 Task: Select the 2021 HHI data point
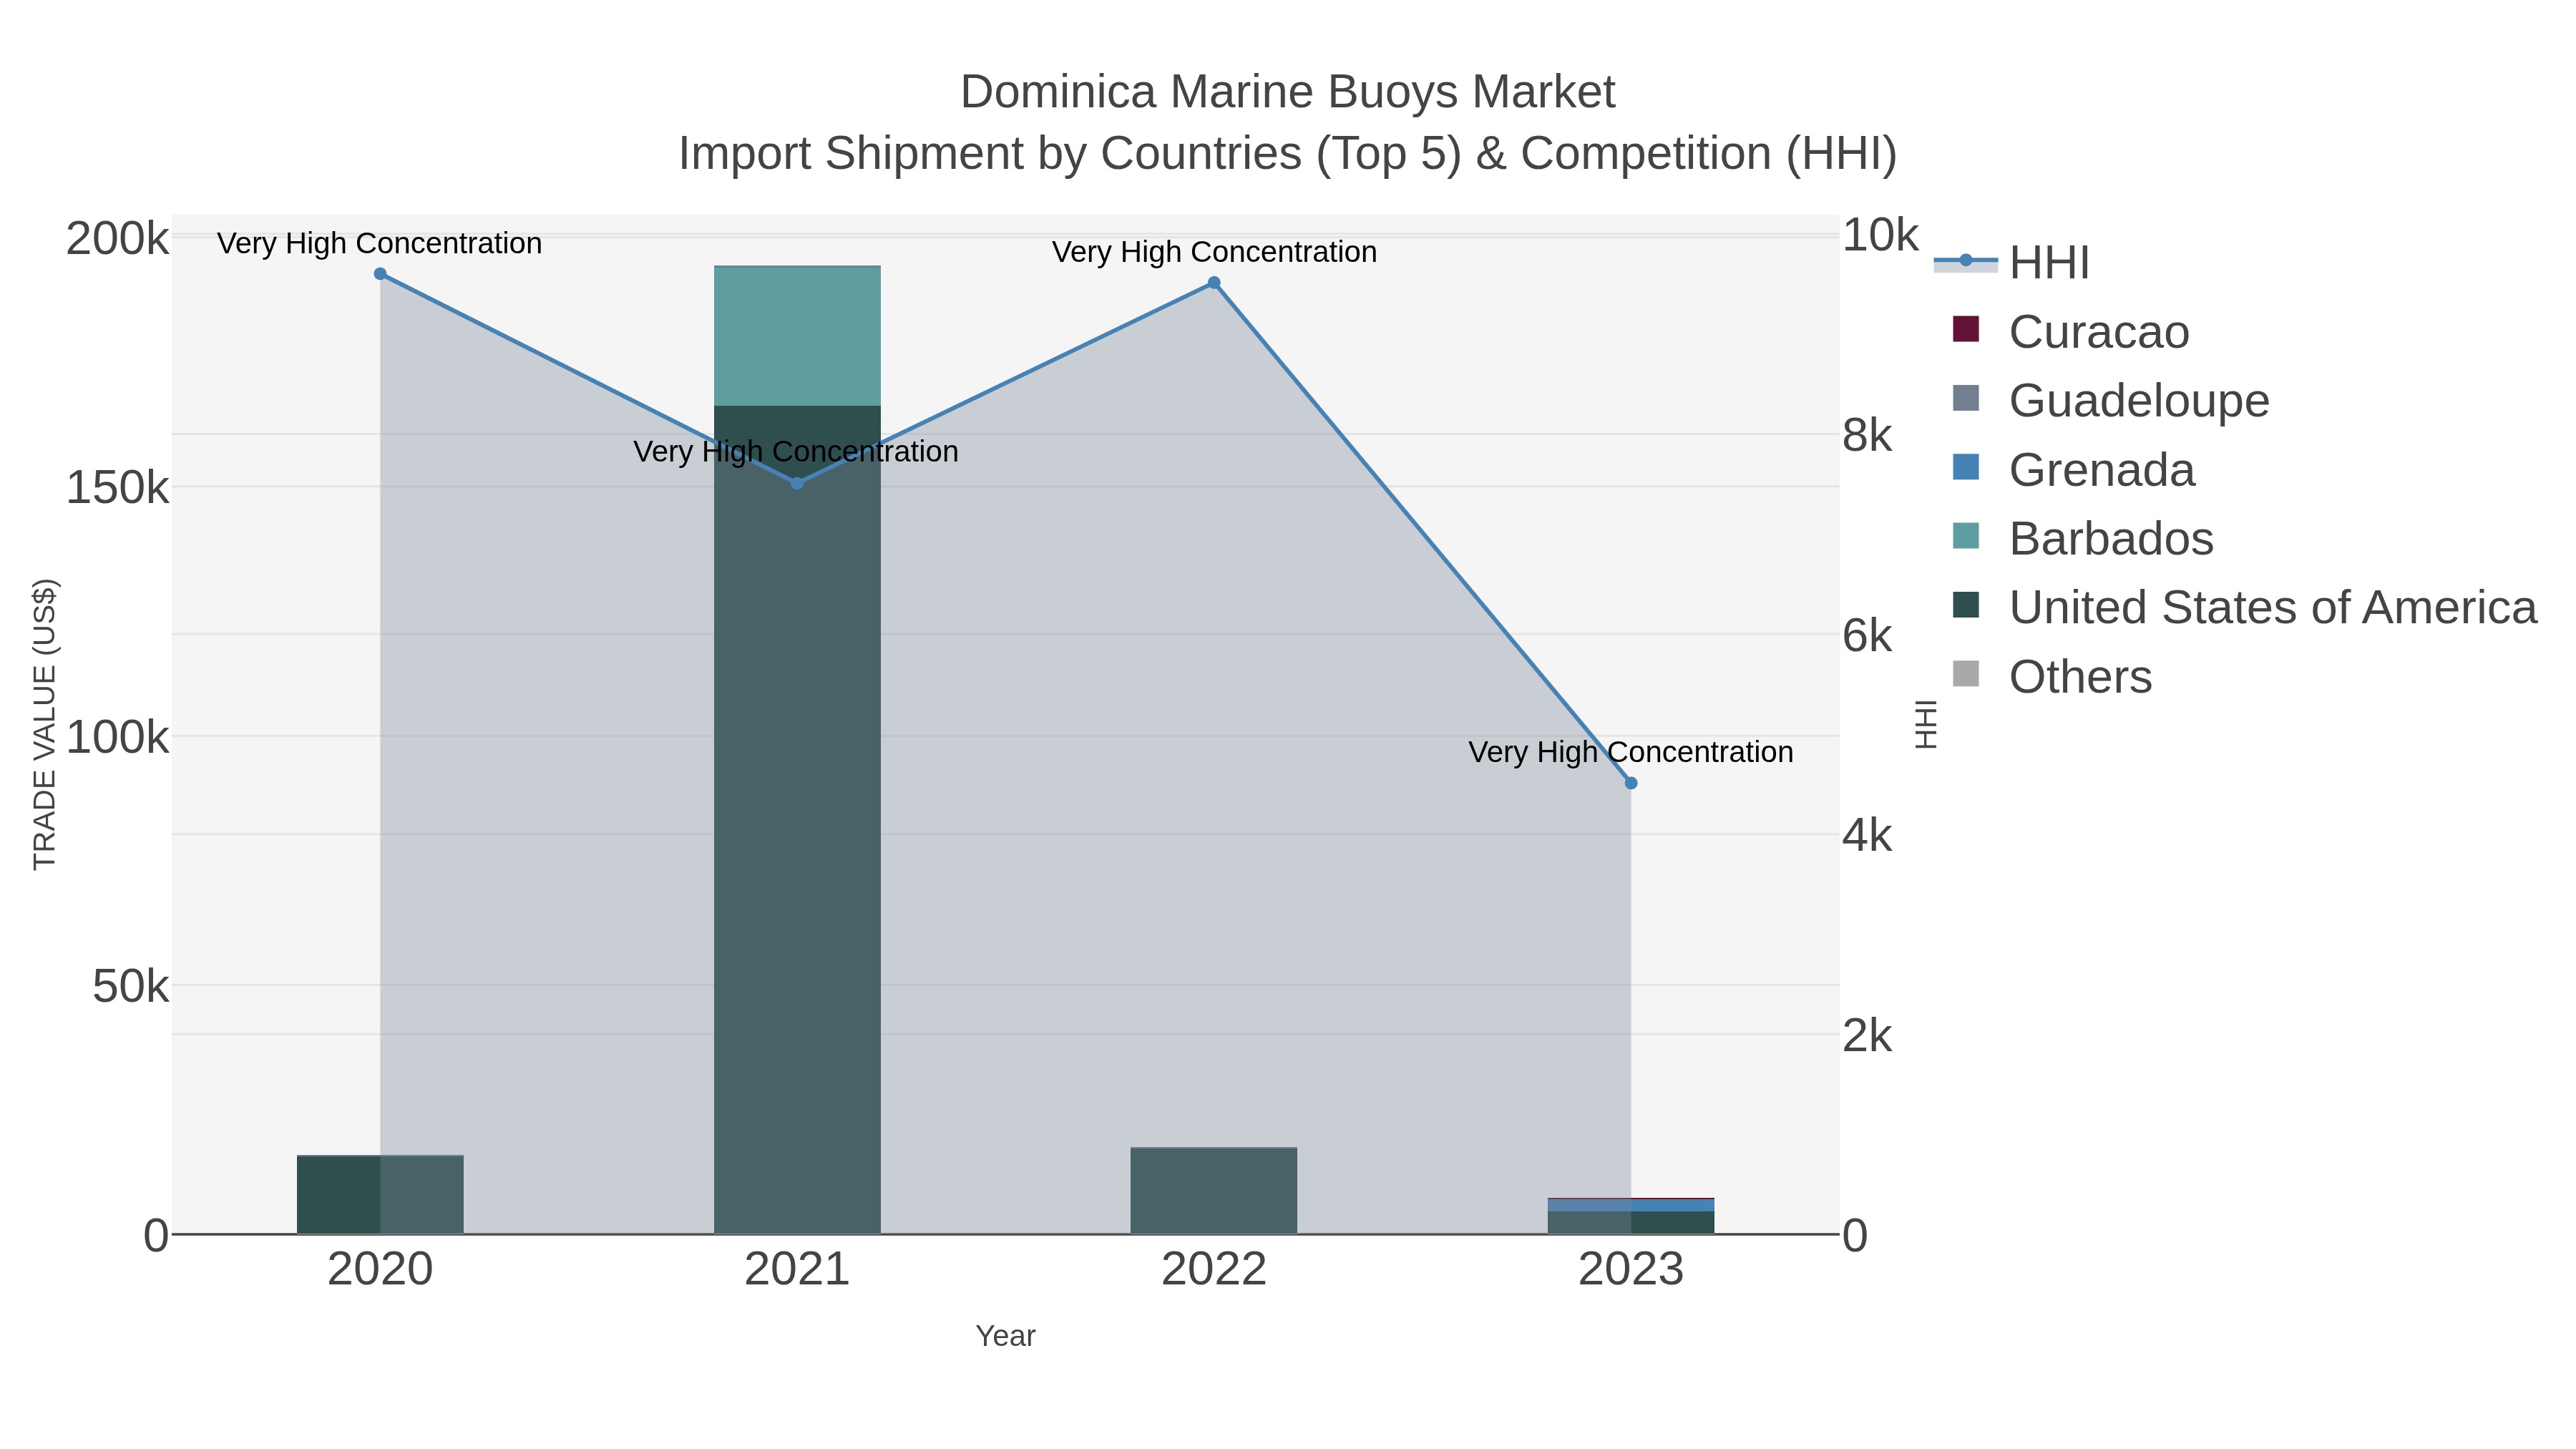(x=797, y=483)
